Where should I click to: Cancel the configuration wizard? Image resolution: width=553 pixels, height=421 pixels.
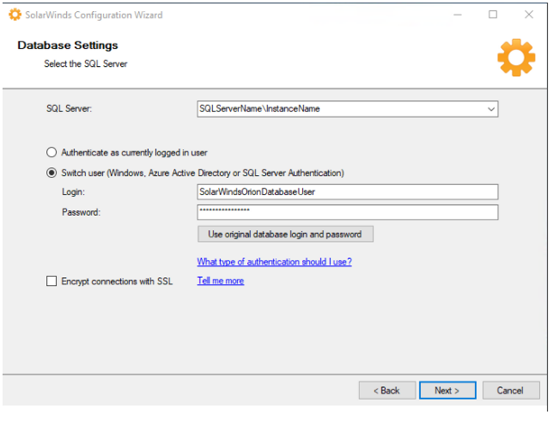tap(510, 390)
